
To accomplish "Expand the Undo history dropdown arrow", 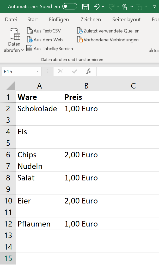I will pyautogui.click(x=103, y=7).
